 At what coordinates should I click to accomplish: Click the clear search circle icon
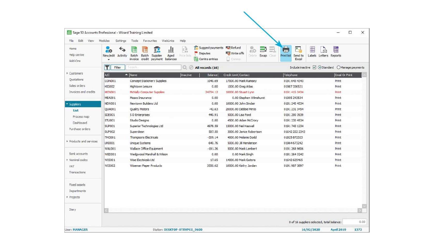(191, 67)
